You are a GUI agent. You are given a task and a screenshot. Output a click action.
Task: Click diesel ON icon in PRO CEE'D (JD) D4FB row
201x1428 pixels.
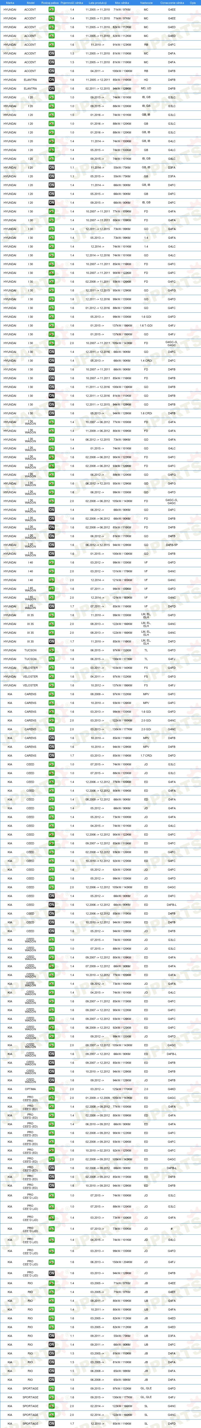[51, 1273]
